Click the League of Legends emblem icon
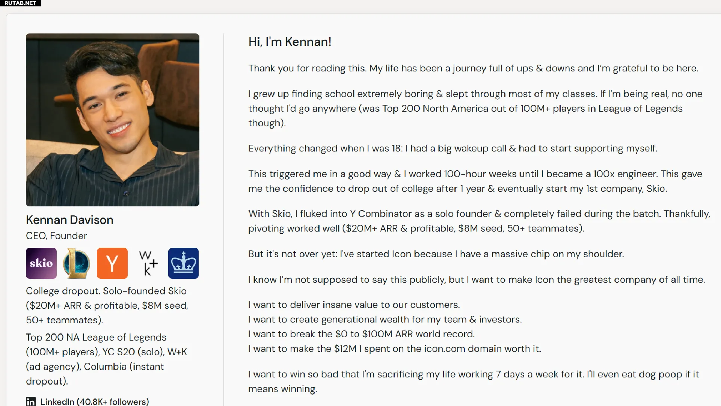This screenshot has height=406, width=721. pyautogui.click(x=77, y=263)
